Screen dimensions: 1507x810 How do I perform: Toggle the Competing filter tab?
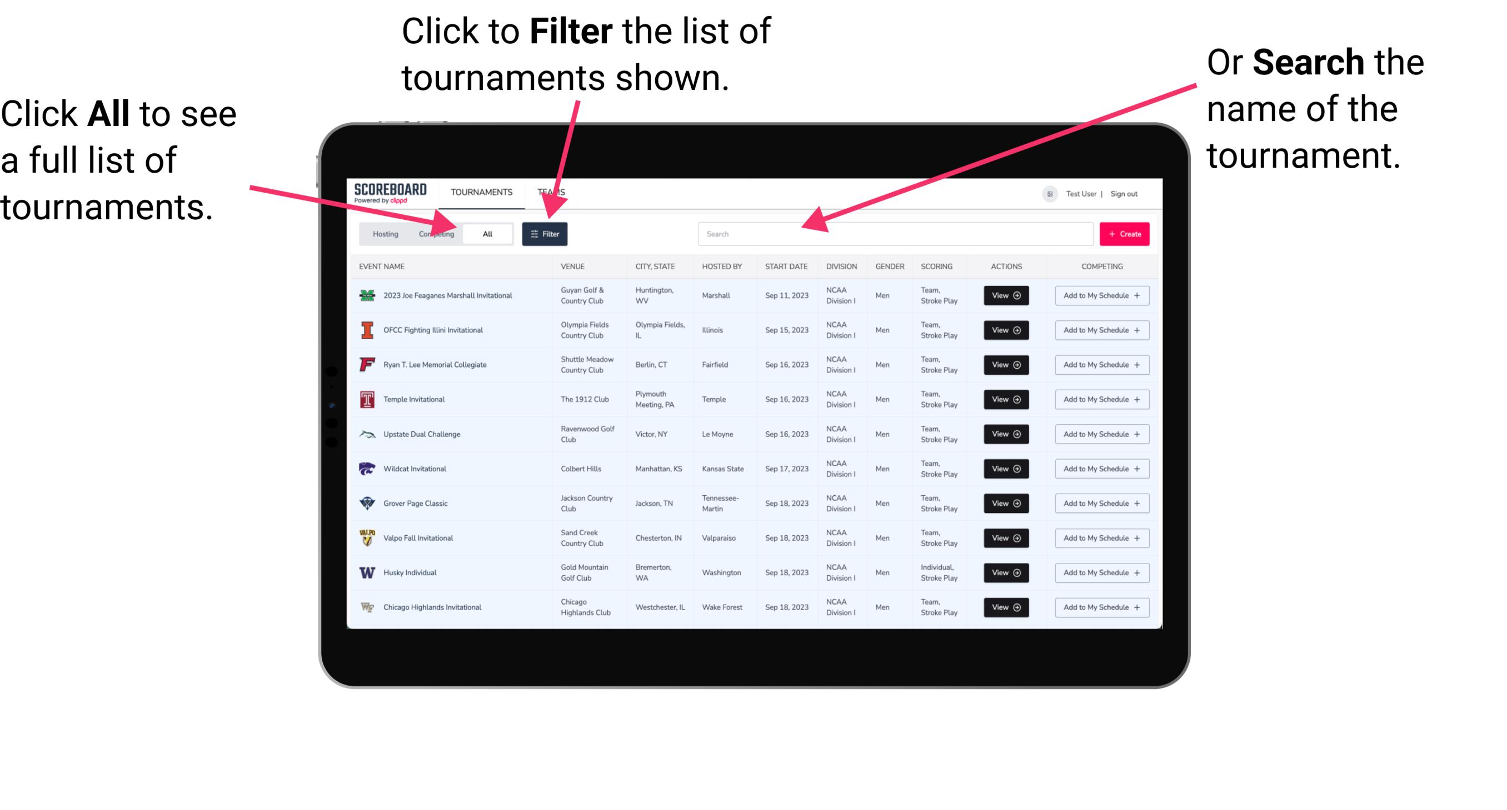click(x=434, y=233)
